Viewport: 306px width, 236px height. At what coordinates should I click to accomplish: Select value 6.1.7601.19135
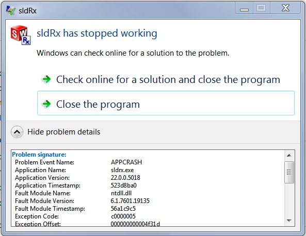130,201
